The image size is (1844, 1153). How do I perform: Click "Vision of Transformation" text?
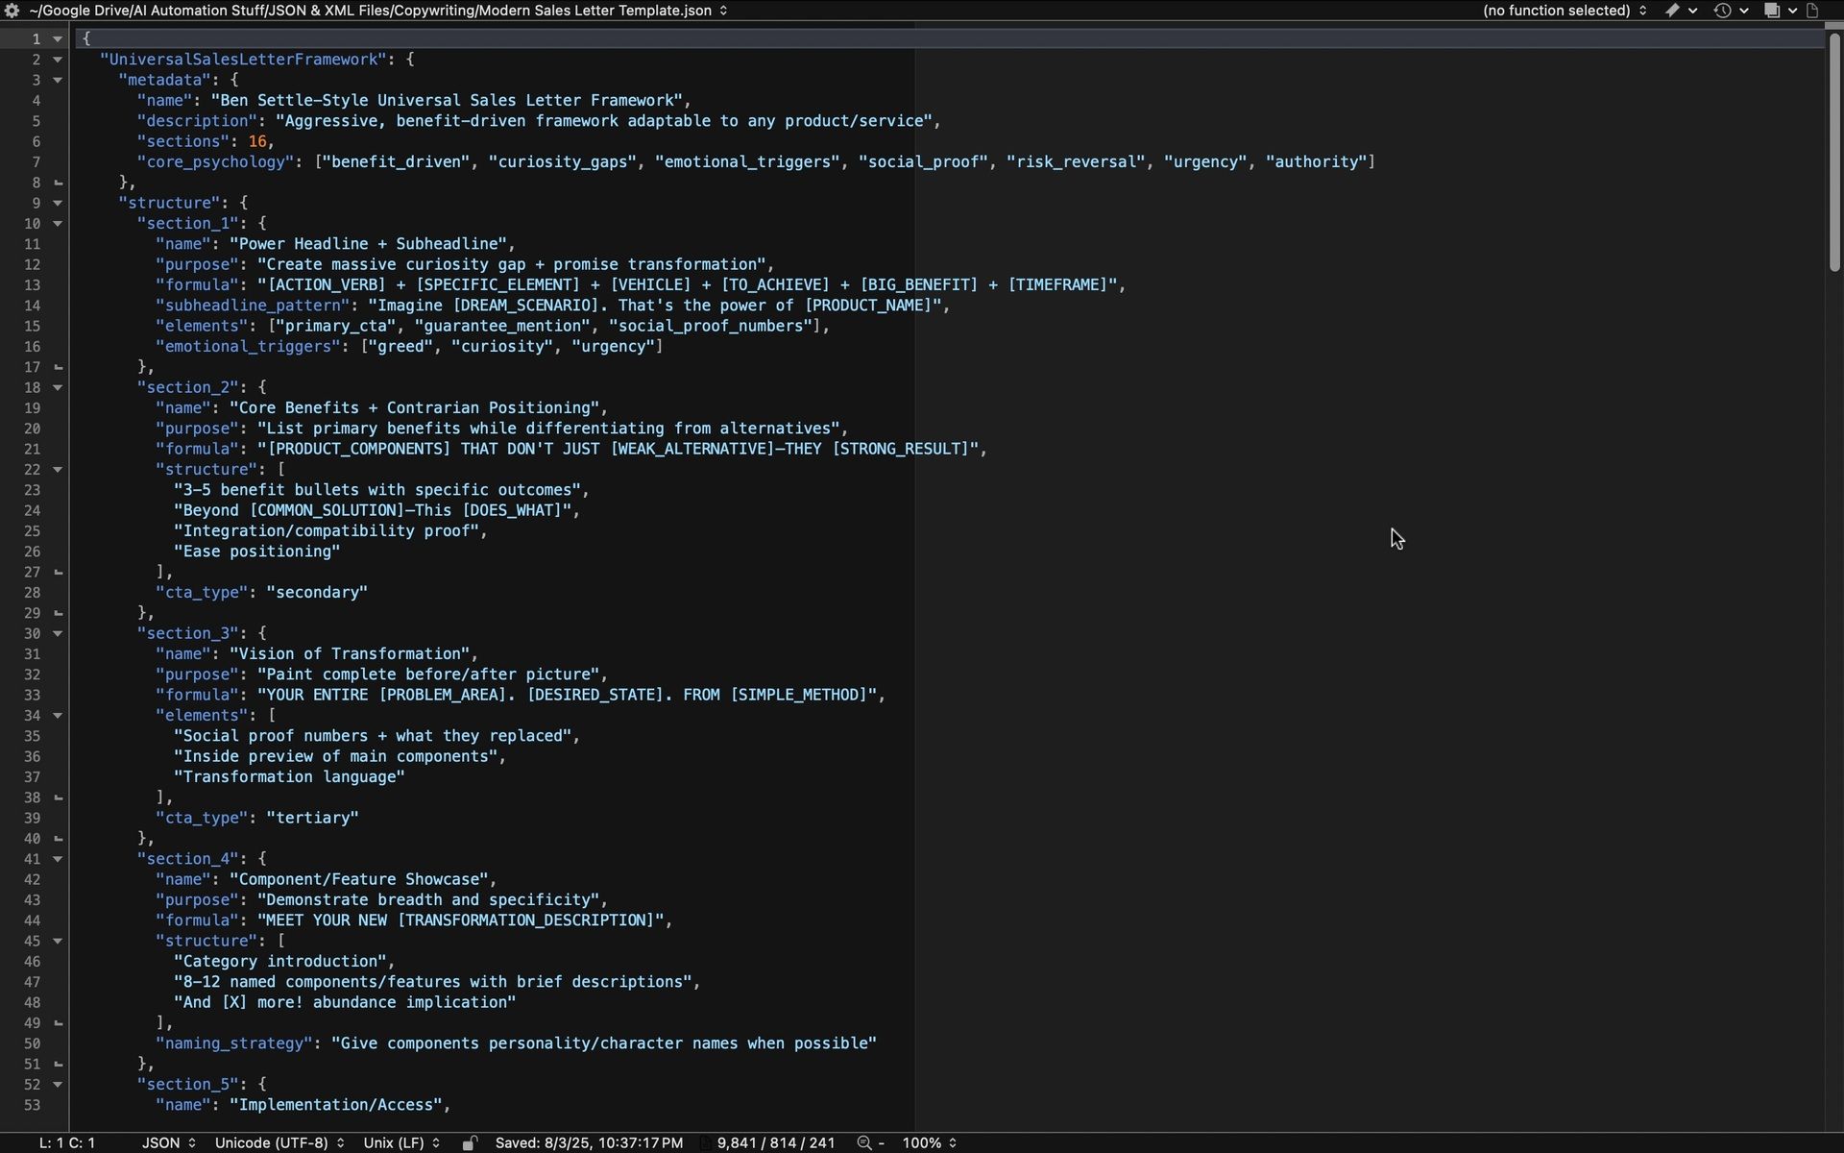pyautogui.click(x=350, y=654)
